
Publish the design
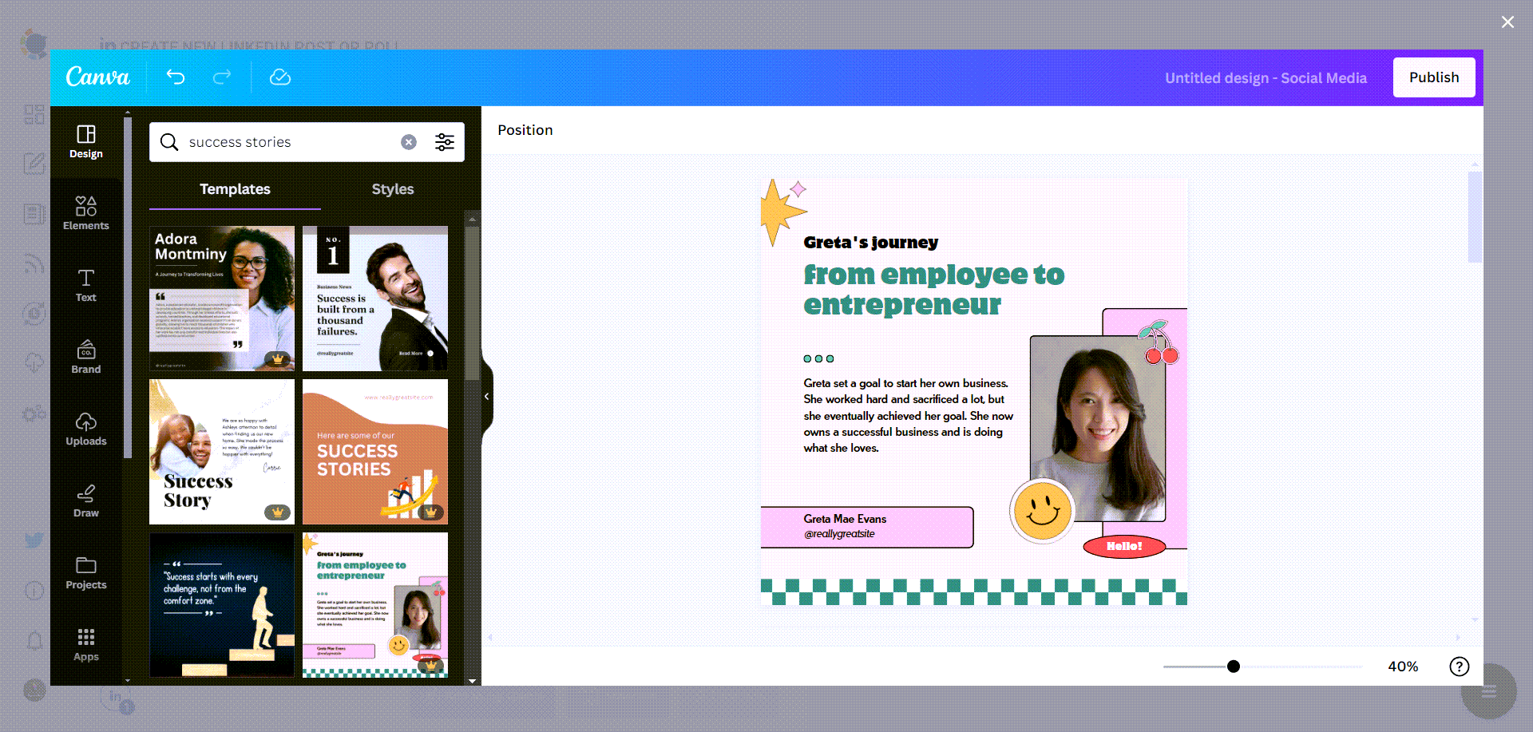tap(1433, 77)
